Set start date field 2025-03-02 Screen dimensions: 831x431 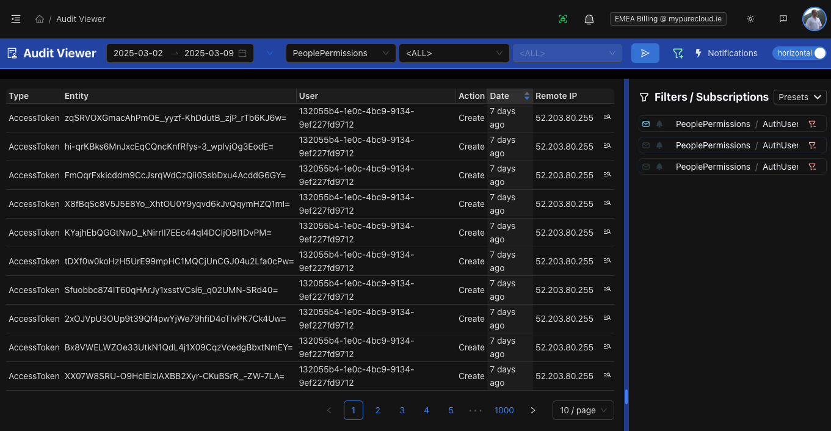point(138,53)
